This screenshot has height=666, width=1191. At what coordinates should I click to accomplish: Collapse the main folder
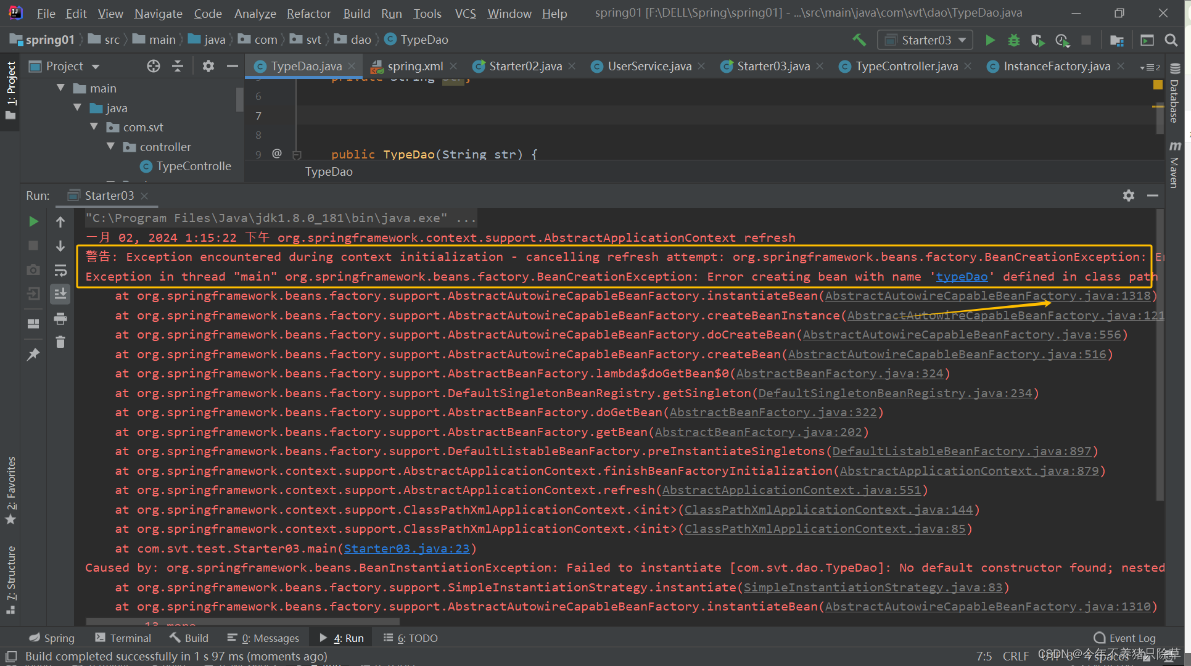(61, 88)
